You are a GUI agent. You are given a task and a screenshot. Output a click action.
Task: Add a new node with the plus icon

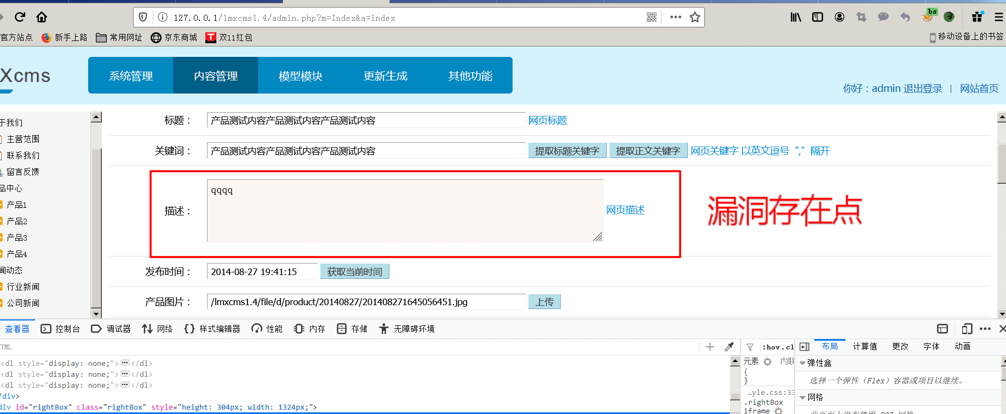point(710,347)
